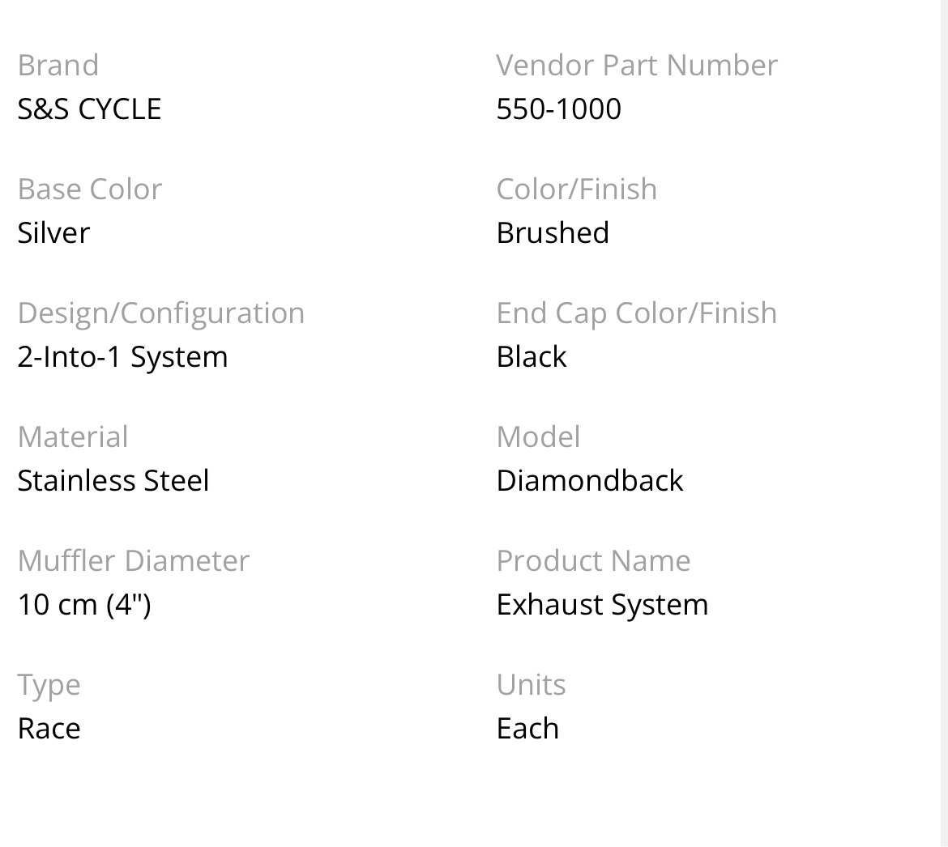This screenshot has width=948, height=847.
Task: Click the Design/Configuration label
Action: pyautogui.click(x=161, y=313)
